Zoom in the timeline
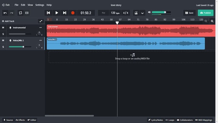218x123 pixels. point(212,21)
